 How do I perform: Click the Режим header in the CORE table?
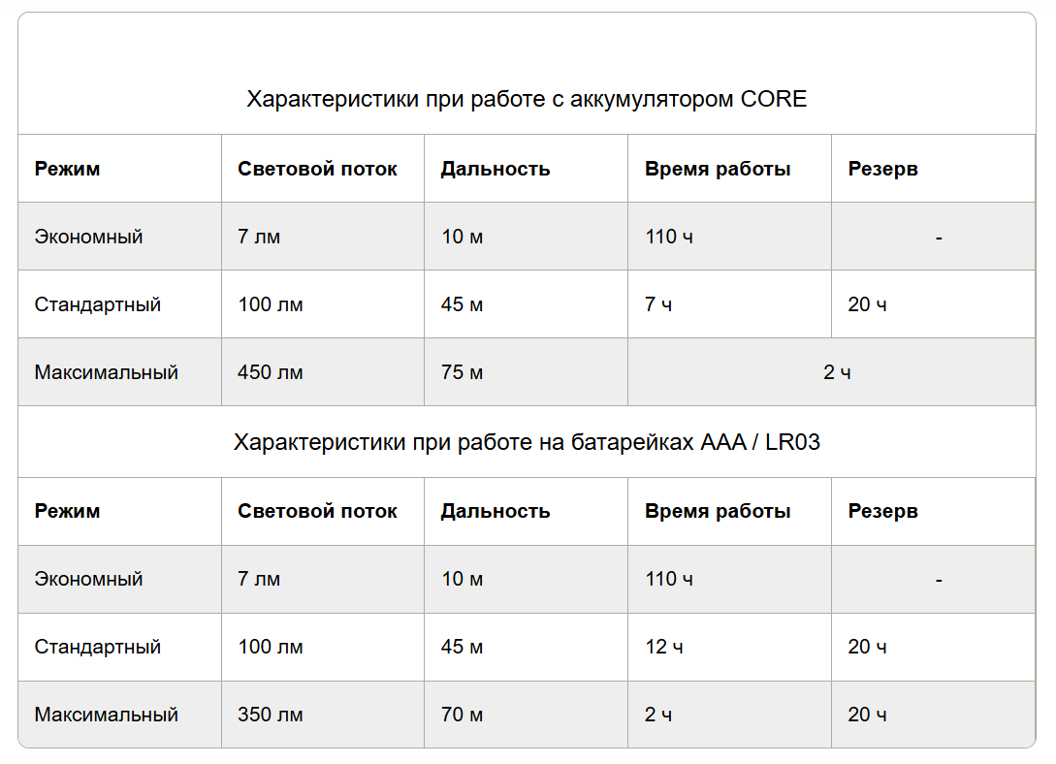[68, 169]
